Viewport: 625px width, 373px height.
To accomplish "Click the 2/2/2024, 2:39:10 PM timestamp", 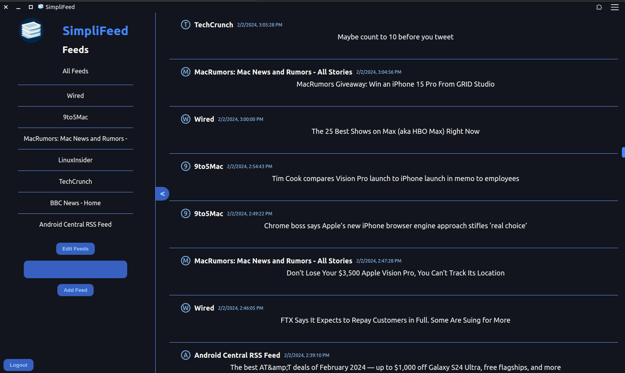I will pos(307,355).
